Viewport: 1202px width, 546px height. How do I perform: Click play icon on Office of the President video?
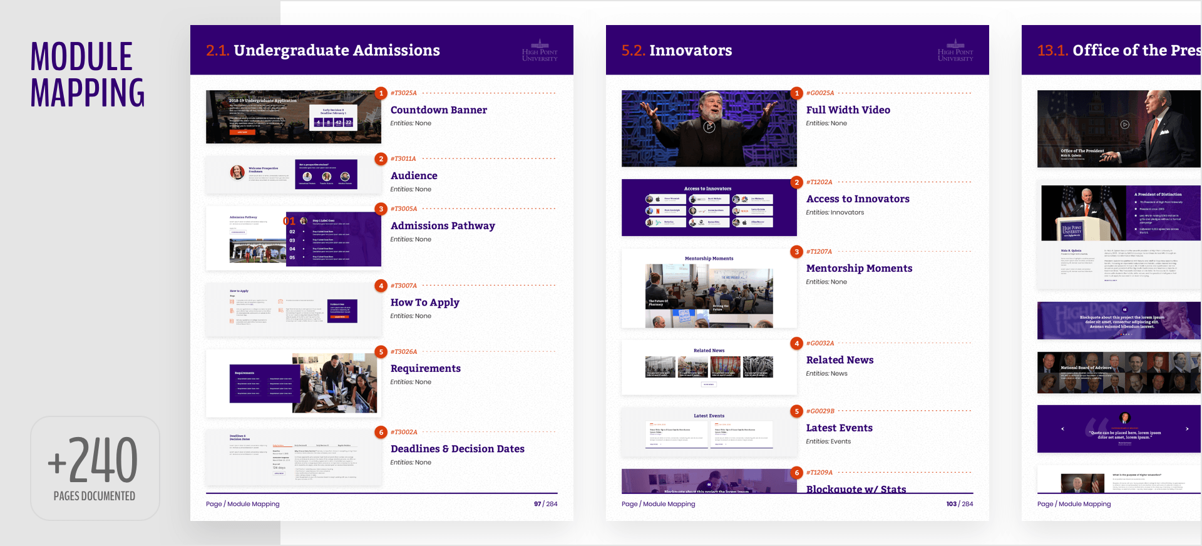pyautogui.click(x=1125, y=125)
